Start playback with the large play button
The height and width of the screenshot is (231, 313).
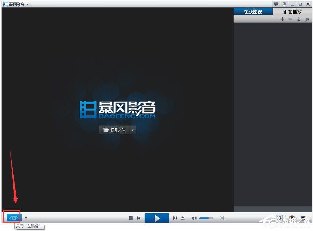point(157,218)
